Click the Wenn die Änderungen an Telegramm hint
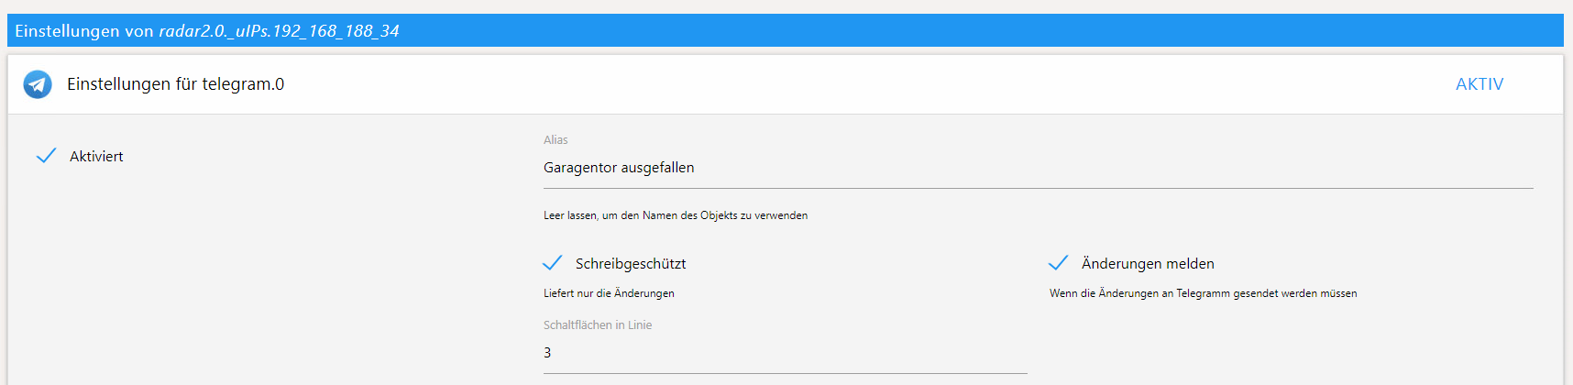 [1203, 293]
